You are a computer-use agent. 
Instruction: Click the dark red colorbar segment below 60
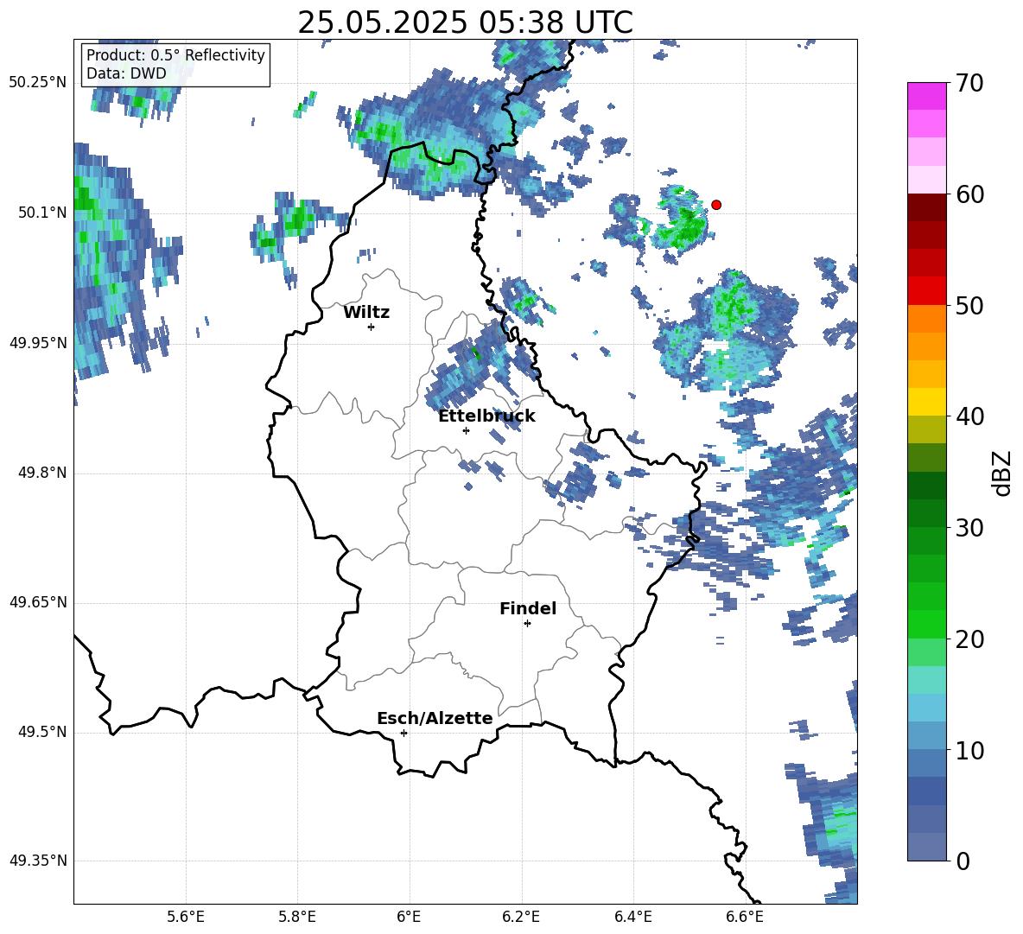pos(926,207)
